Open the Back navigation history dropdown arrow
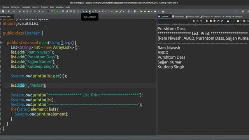This screenshot has height=140, width=249. coord(152,11)
